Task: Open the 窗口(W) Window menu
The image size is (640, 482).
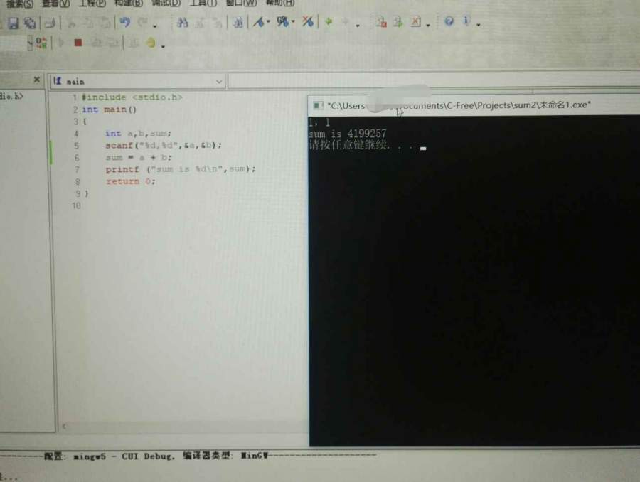Action: pyautogui.click(x=241, y=2)
